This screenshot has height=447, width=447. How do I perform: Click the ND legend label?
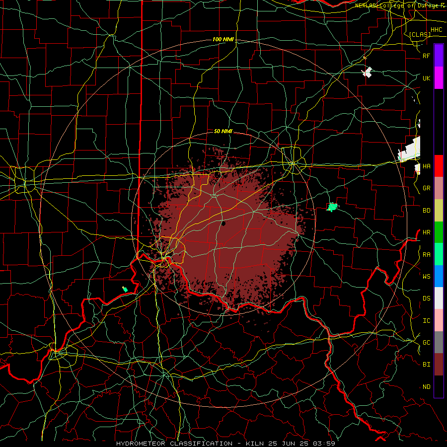426,387
